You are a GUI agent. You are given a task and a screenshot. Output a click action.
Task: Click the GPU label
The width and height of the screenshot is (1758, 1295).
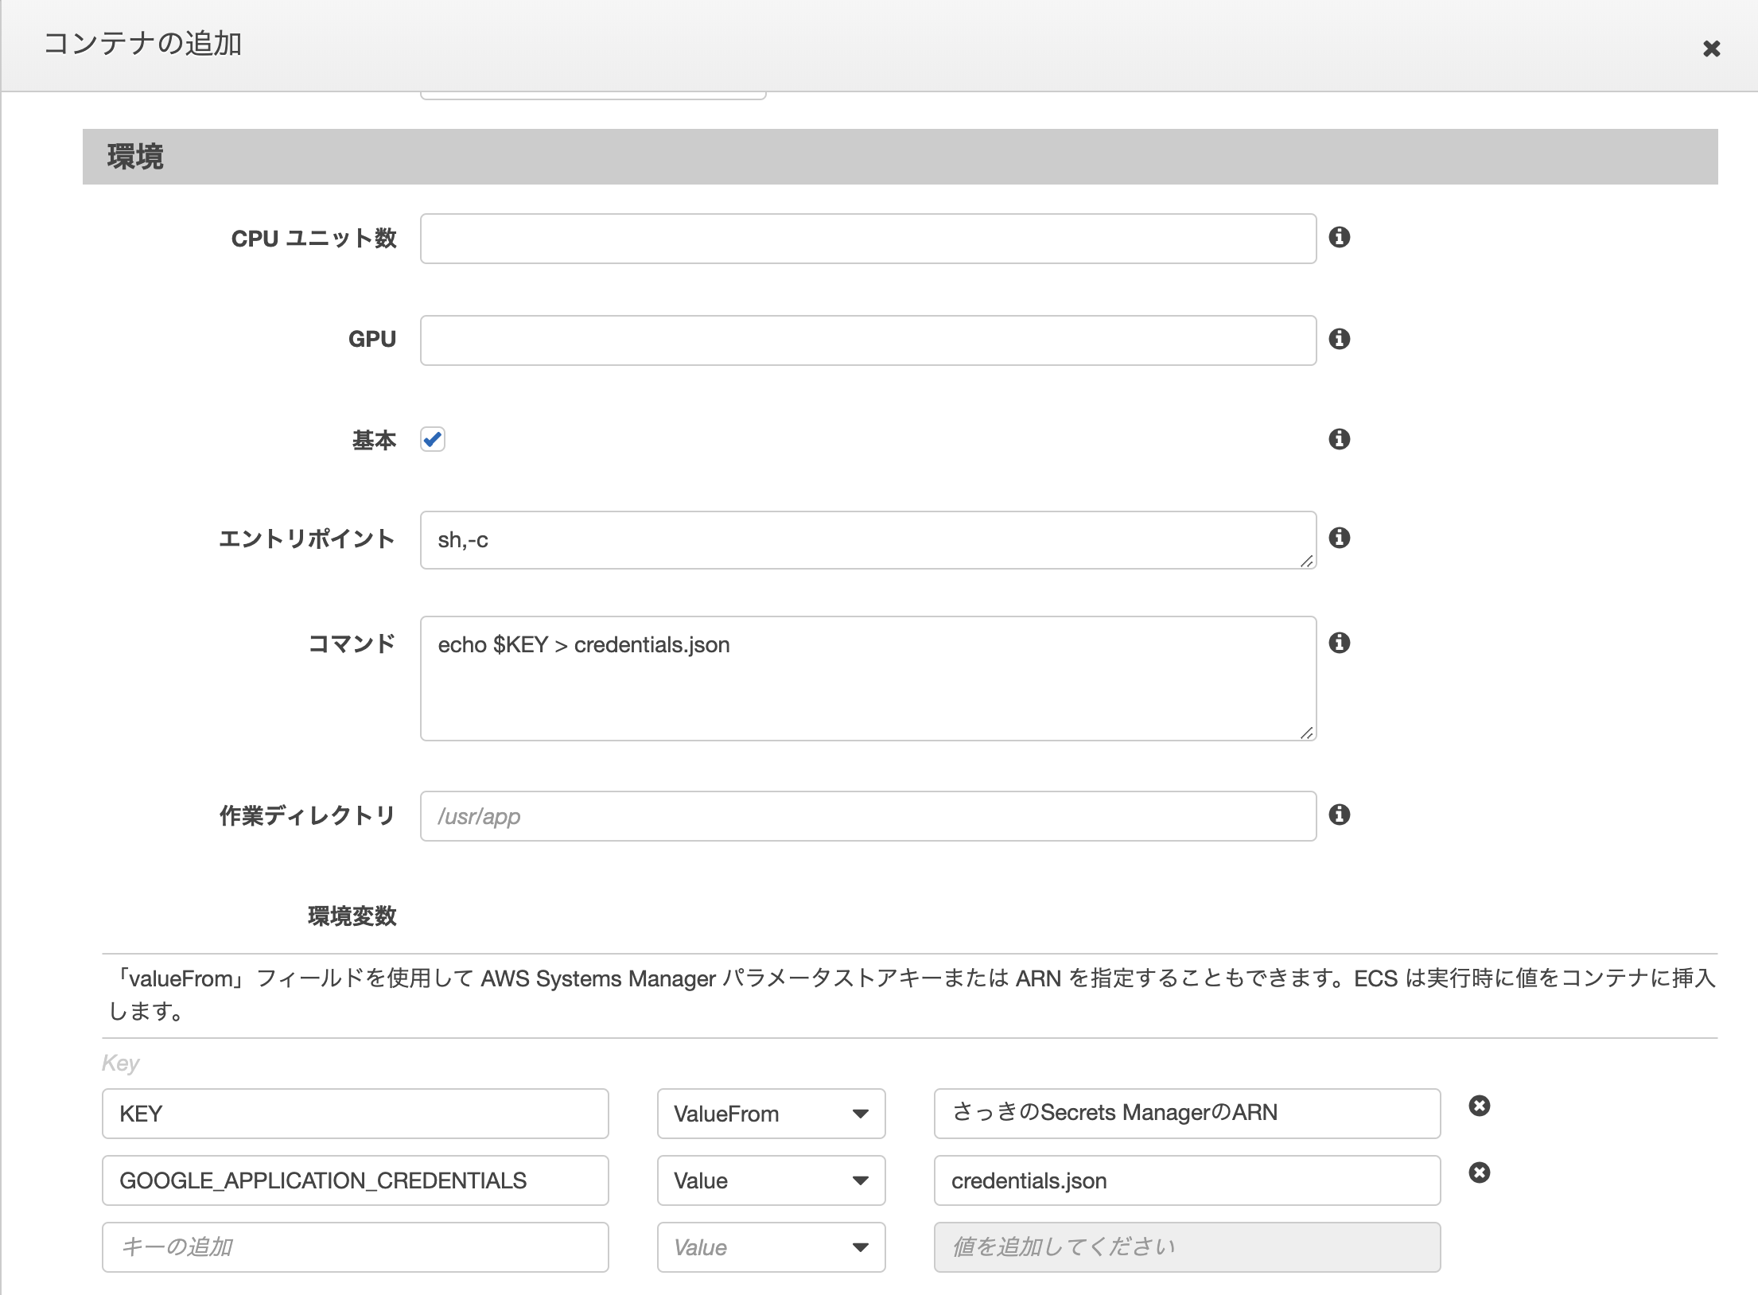tap(372, 339)
